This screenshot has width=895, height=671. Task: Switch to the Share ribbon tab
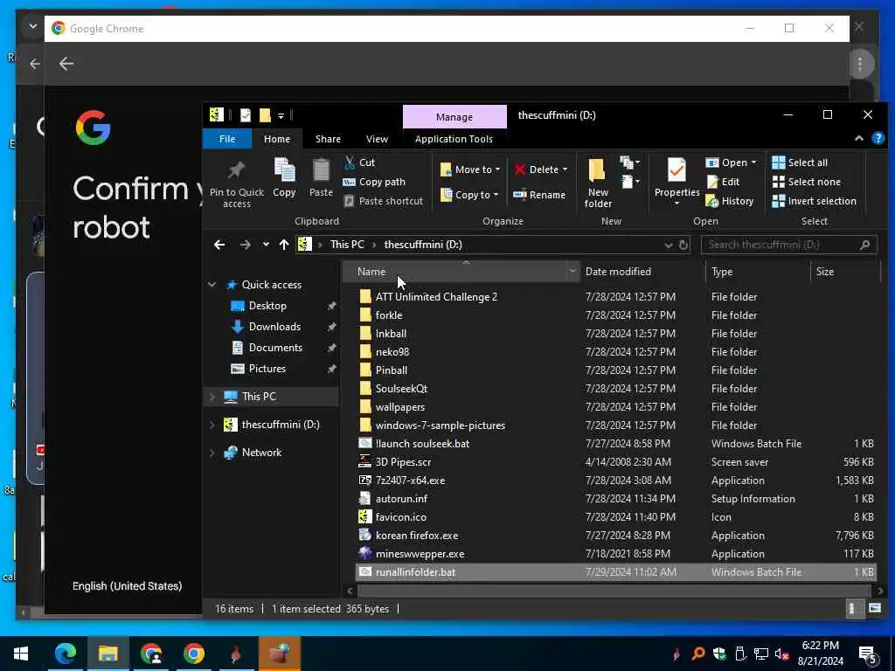coord(328,139)
